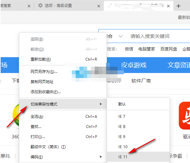Click the 软件厂商 sub-navigation link
Screen dimensions: 190x163
[141, 81]
